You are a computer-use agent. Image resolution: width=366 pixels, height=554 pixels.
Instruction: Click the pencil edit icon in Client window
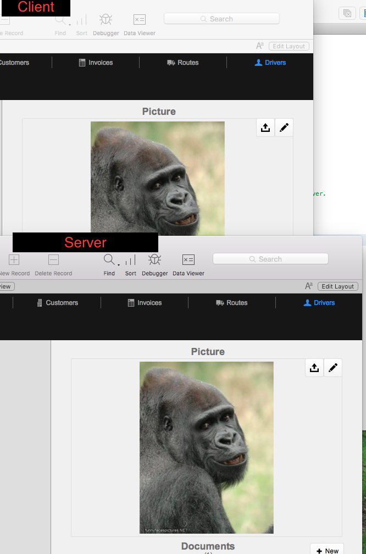tap(284, 128)
